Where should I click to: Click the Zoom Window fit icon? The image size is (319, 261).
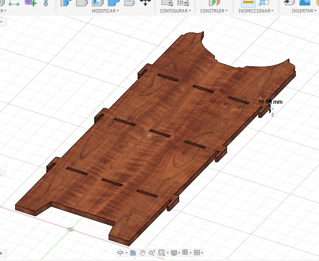[161, 253]
